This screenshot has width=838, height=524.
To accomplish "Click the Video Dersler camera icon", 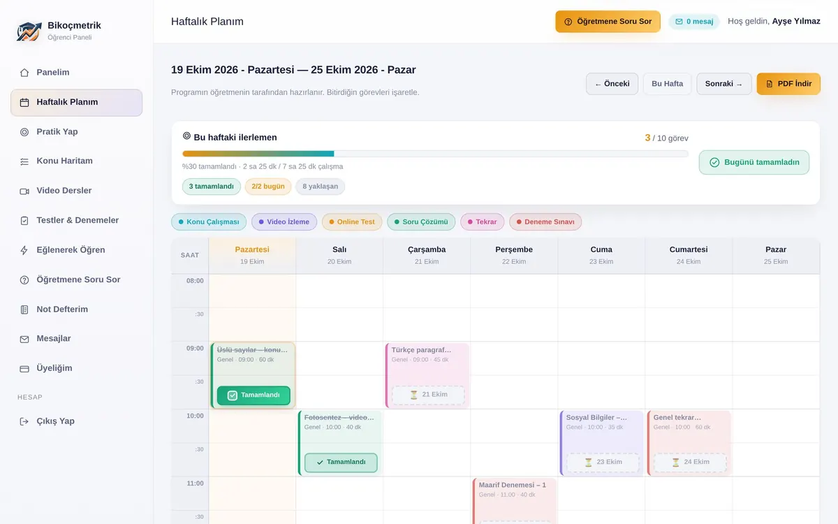I will click(24, 191).
